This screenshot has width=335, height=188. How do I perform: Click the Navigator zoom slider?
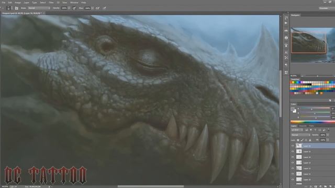point(318,76)
